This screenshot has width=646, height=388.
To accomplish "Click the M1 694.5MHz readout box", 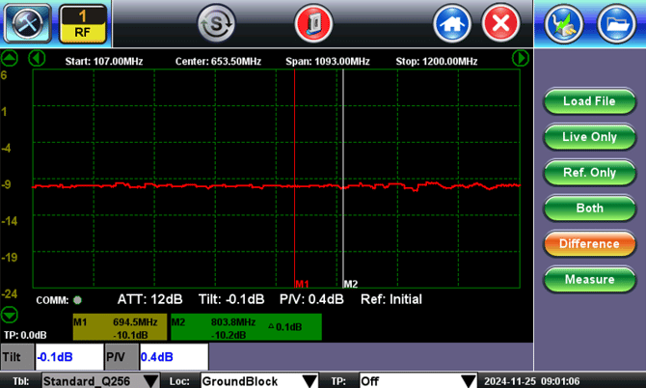I will pos(120,327).
